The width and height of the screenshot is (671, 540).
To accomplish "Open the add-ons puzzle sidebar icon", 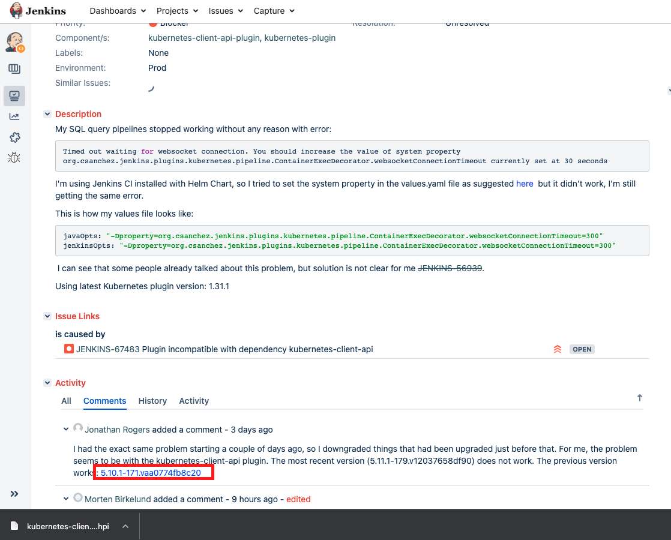I will pyautogui.click(x=14, y=137).
